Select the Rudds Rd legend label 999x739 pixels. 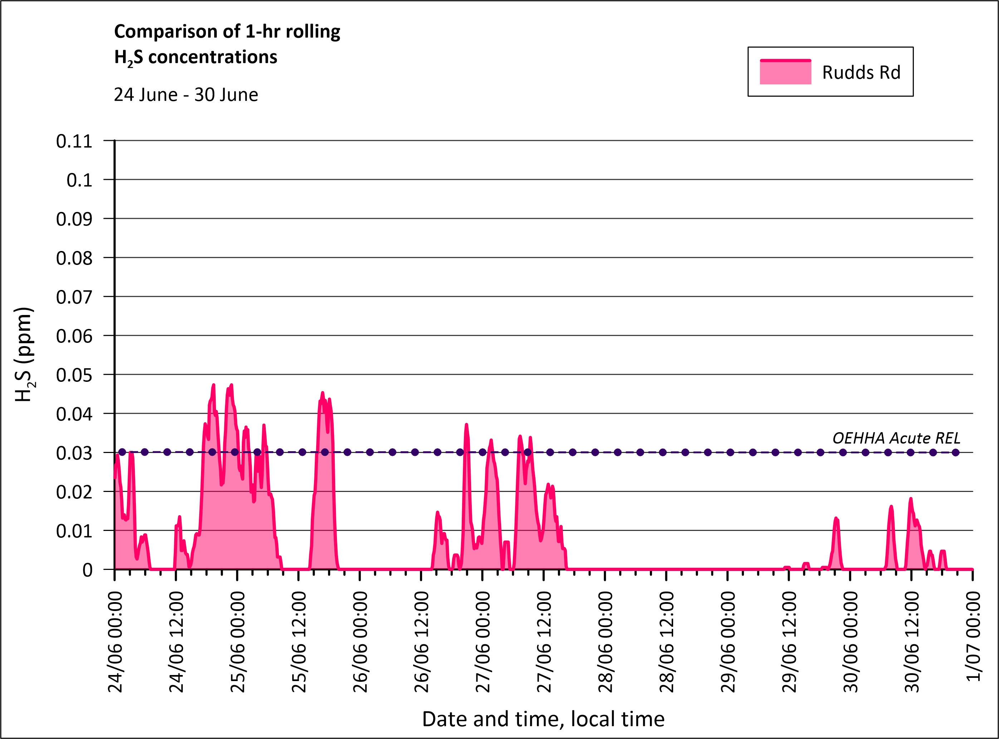point(861,73)
